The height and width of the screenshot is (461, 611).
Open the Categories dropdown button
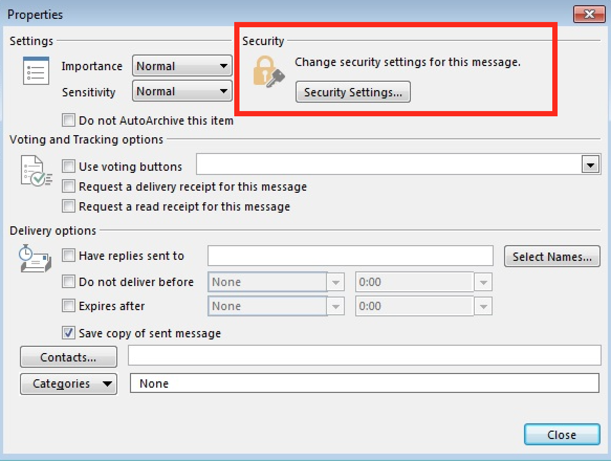[69, 383]
